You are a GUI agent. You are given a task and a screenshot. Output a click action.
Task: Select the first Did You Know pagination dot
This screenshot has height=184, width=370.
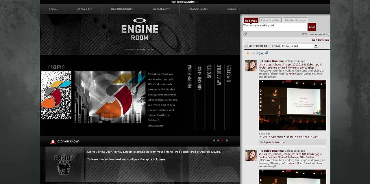(x=214, y=140)
